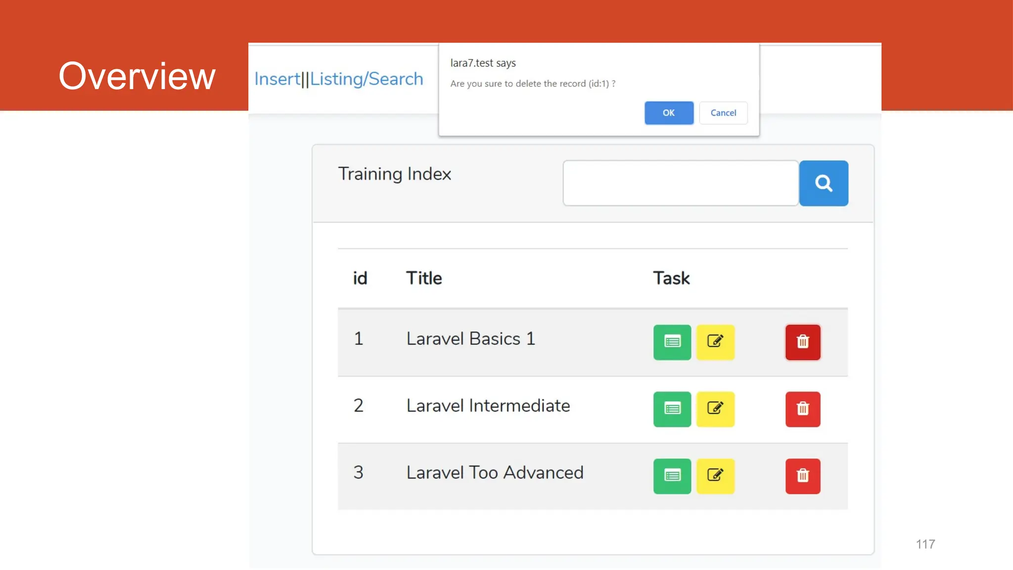Image resolution: width=1013 pixels, height=570 pixels.
Task: View details of Laravel Too Advanced
Action: [672, 476]
